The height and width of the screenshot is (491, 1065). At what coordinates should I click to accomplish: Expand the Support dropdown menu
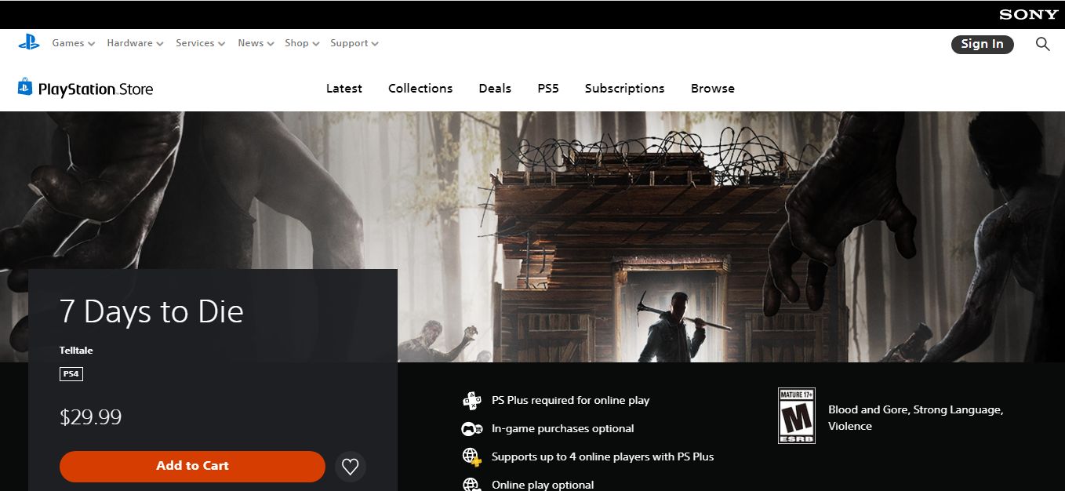click(x=354, y=43)
